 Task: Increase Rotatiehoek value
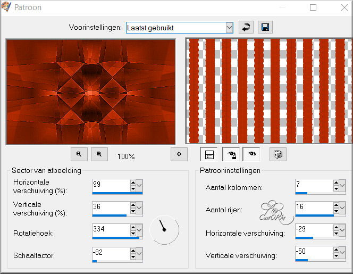click(133, 227)
